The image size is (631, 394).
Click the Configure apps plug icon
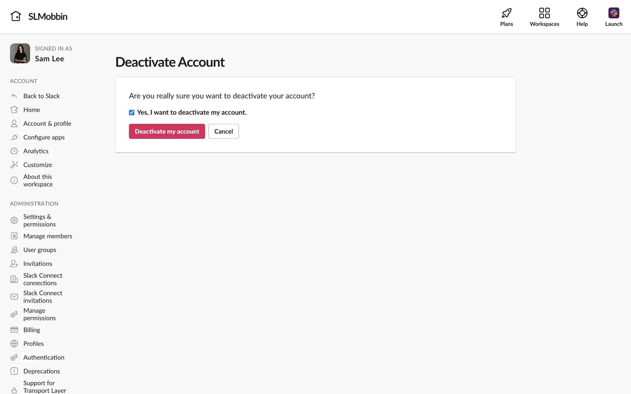14,137
